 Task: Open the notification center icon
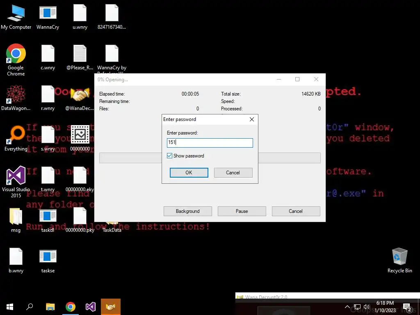[x=407, y=307]
